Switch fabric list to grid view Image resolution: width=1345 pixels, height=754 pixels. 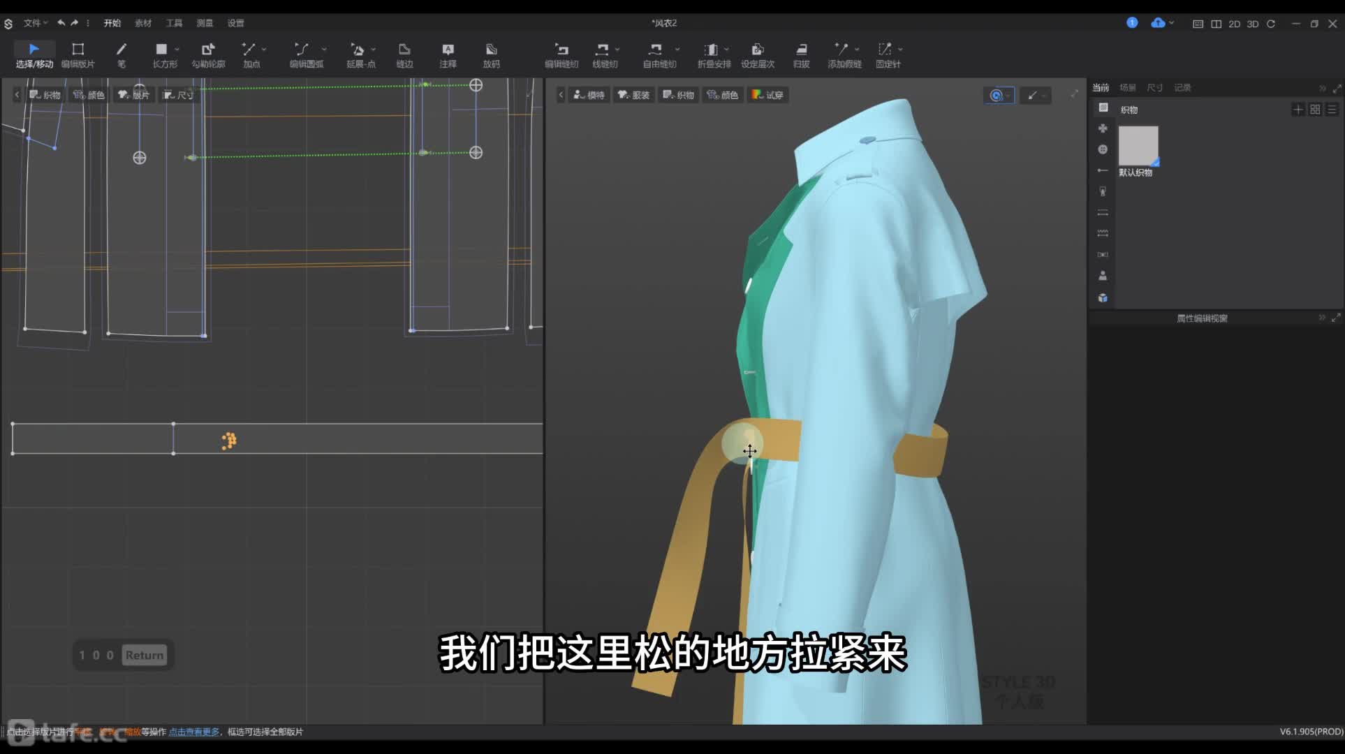coord(1315,110)
